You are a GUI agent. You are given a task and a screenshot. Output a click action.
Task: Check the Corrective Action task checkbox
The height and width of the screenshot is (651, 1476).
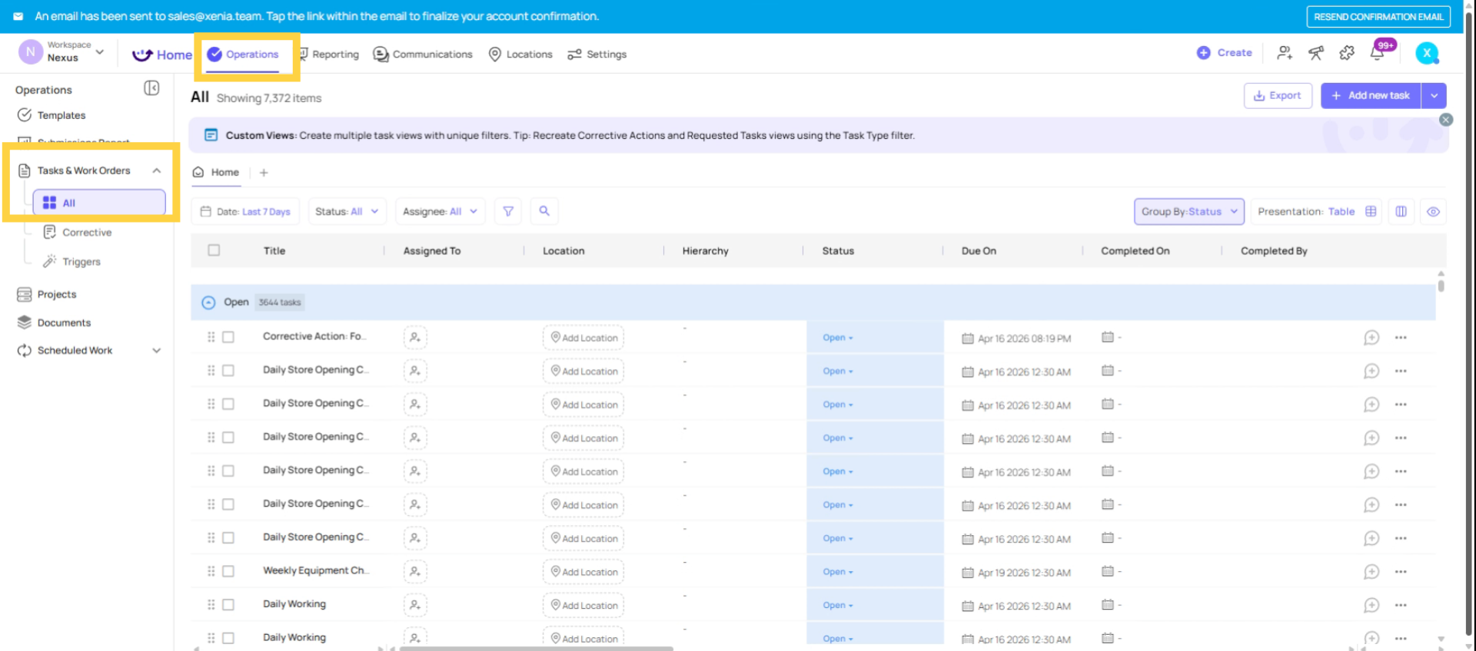pyautogui.click(x=228, y=337)
